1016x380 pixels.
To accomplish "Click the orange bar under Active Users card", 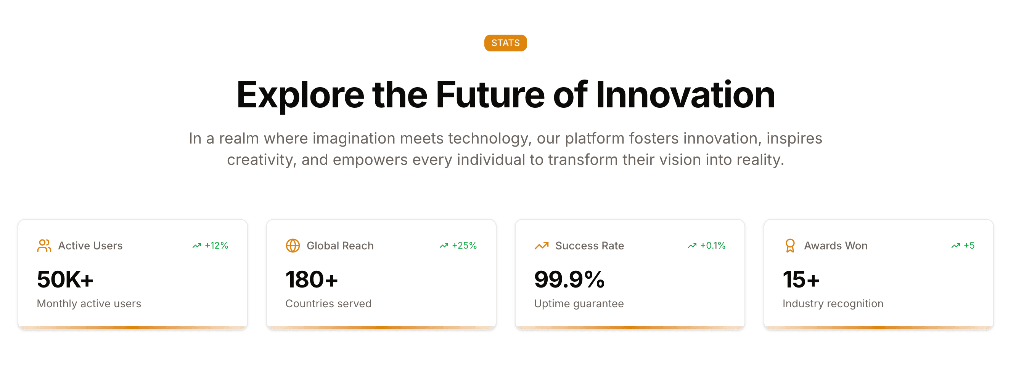I will coord(132,327).
